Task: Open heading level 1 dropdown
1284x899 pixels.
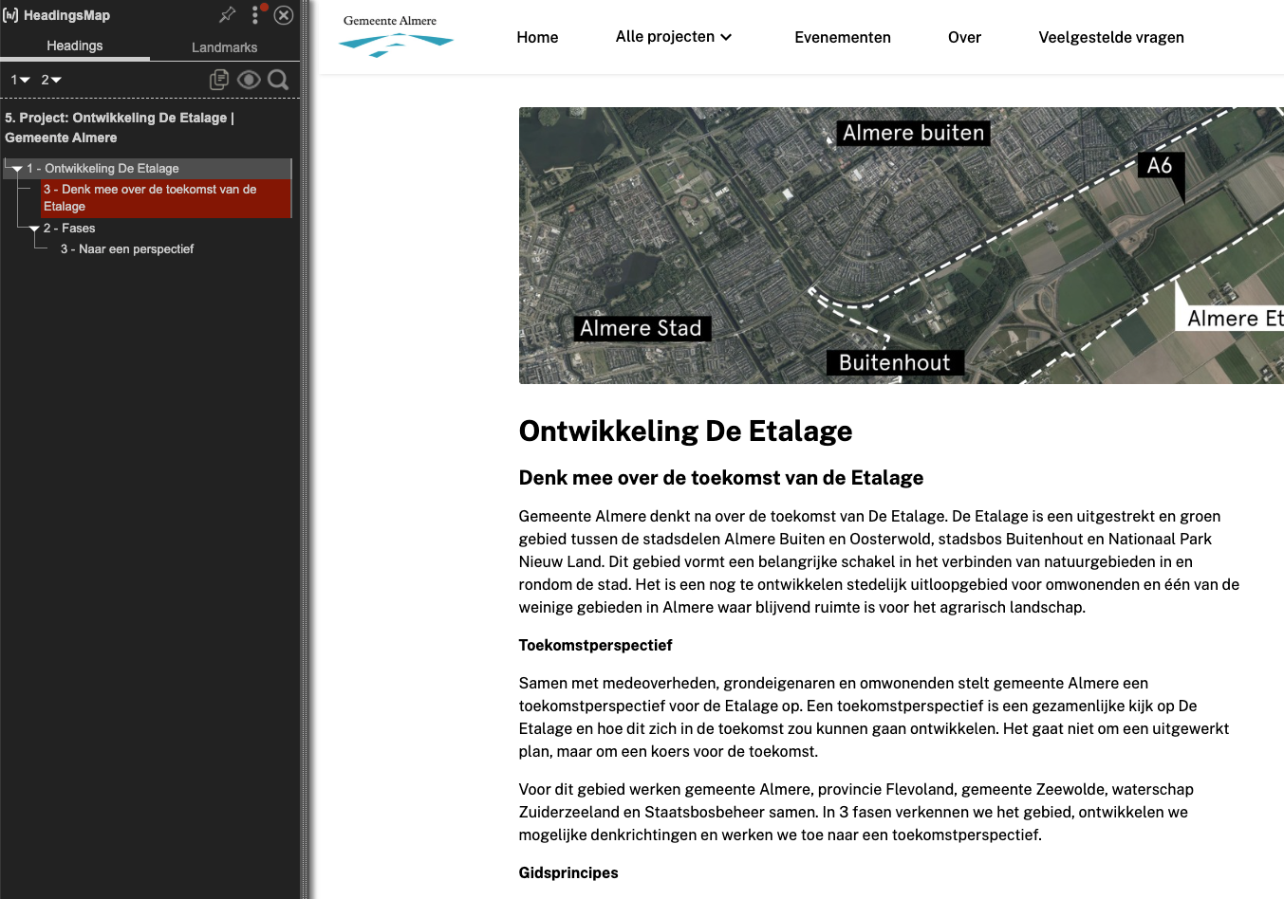Action: 20,80
